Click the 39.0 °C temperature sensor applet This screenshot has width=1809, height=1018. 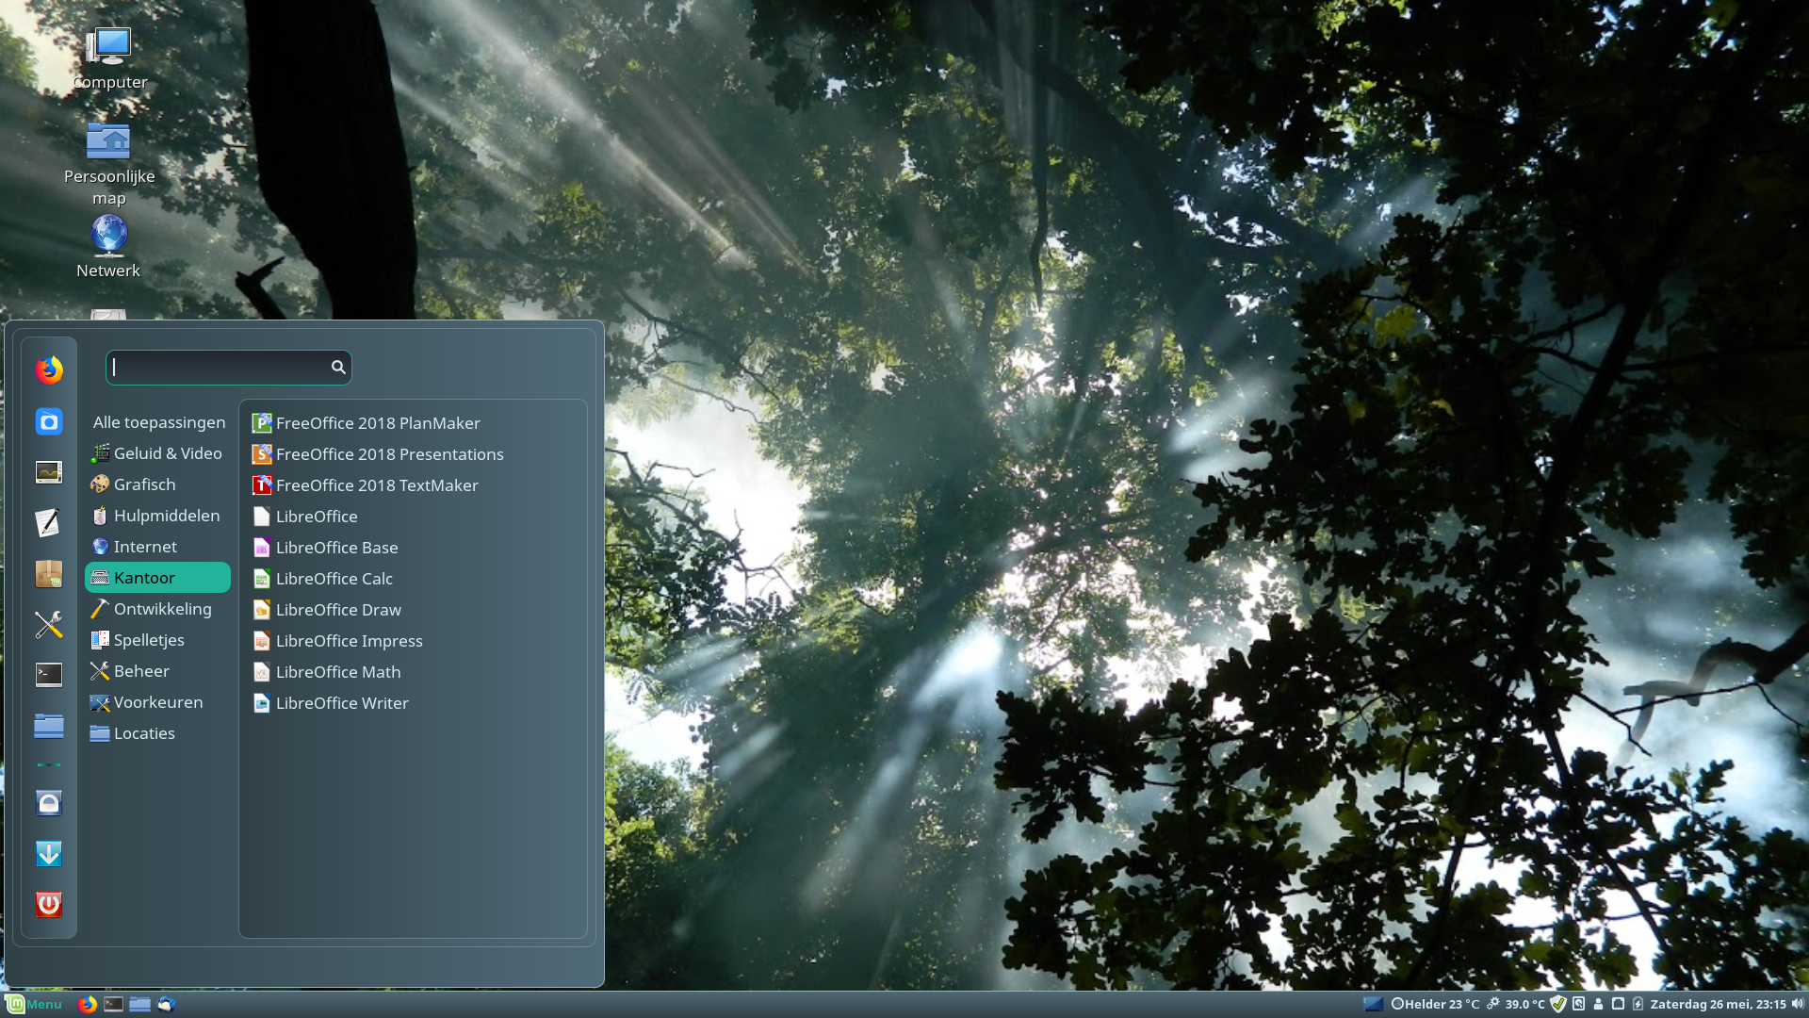(x=1516, y=1004)
